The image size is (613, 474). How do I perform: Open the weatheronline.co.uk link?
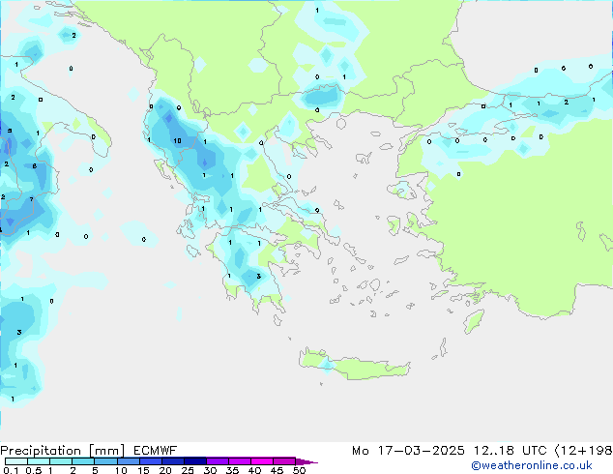[532, 465]
